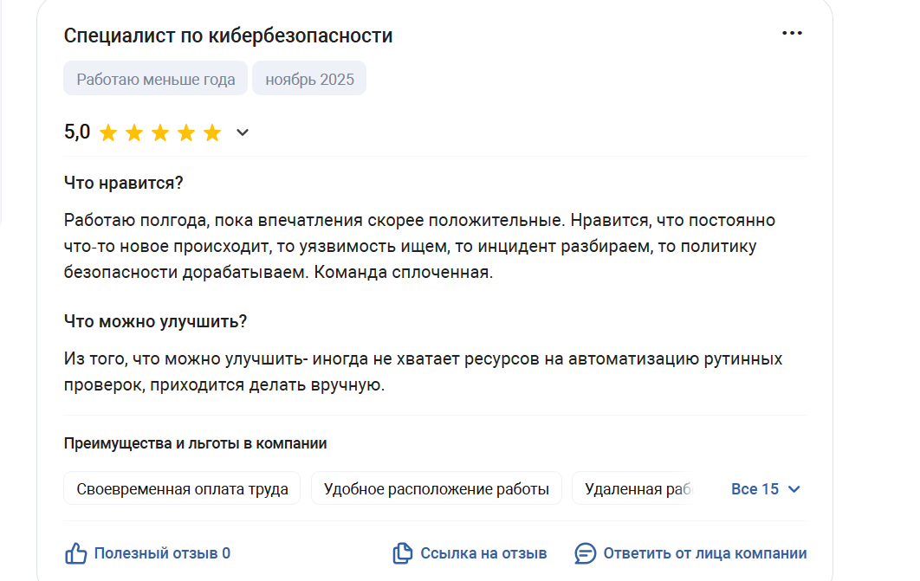The image size is (920, 581).
Task: Click the partially hidden Удаленная работа tag
Action: point(639,489)
